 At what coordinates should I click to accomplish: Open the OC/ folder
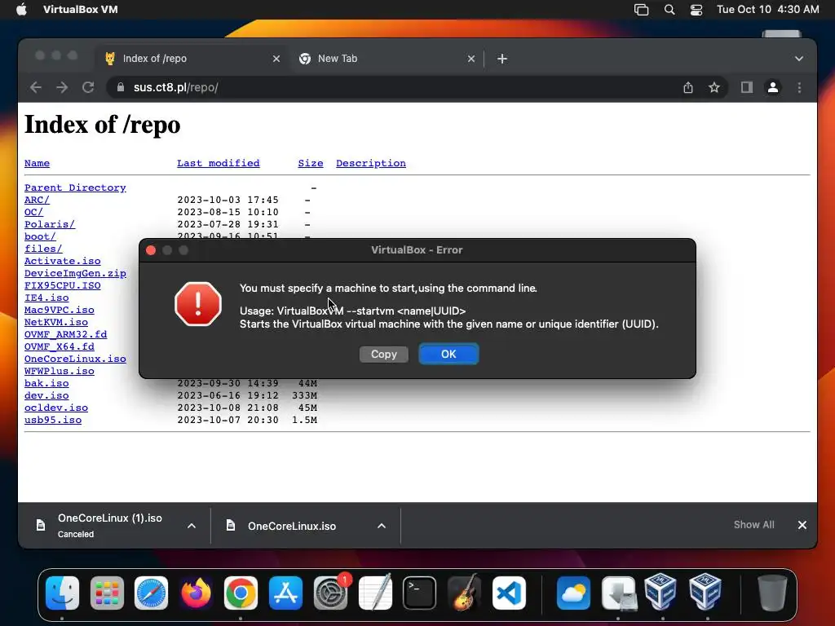(x=33, y=212)
